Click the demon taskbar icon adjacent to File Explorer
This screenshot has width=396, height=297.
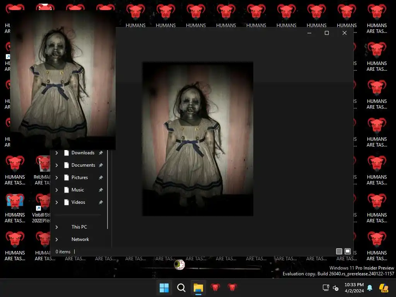pos(215,288)
